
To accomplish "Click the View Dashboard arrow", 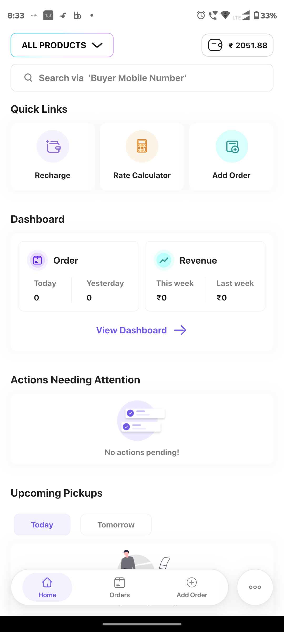I will tap(180, 330).
